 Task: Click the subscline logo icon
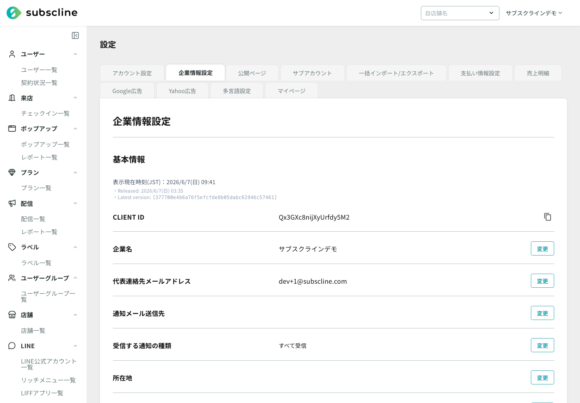(14, 13)
